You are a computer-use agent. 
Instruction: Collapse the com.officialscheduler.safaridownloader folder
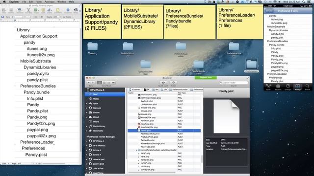click(x=136, y=150)
